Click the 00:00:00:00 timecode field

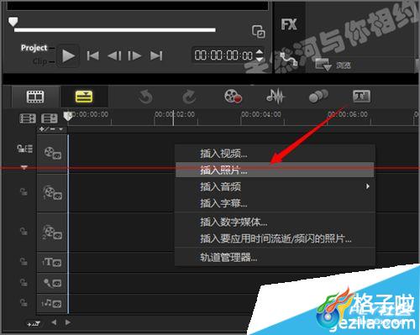coord(224,55)
